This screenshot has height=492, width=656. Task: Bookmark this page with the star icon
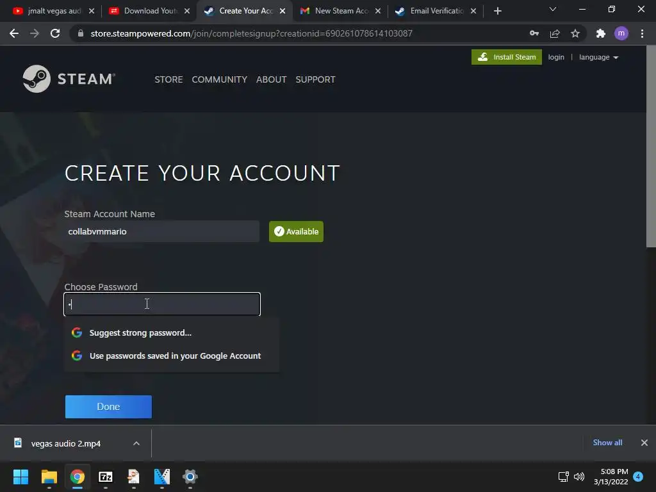pyautogui.click(x=575, y=33)
